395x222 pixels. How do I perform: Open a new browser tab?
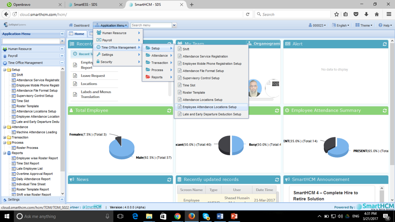coord(192,5)
